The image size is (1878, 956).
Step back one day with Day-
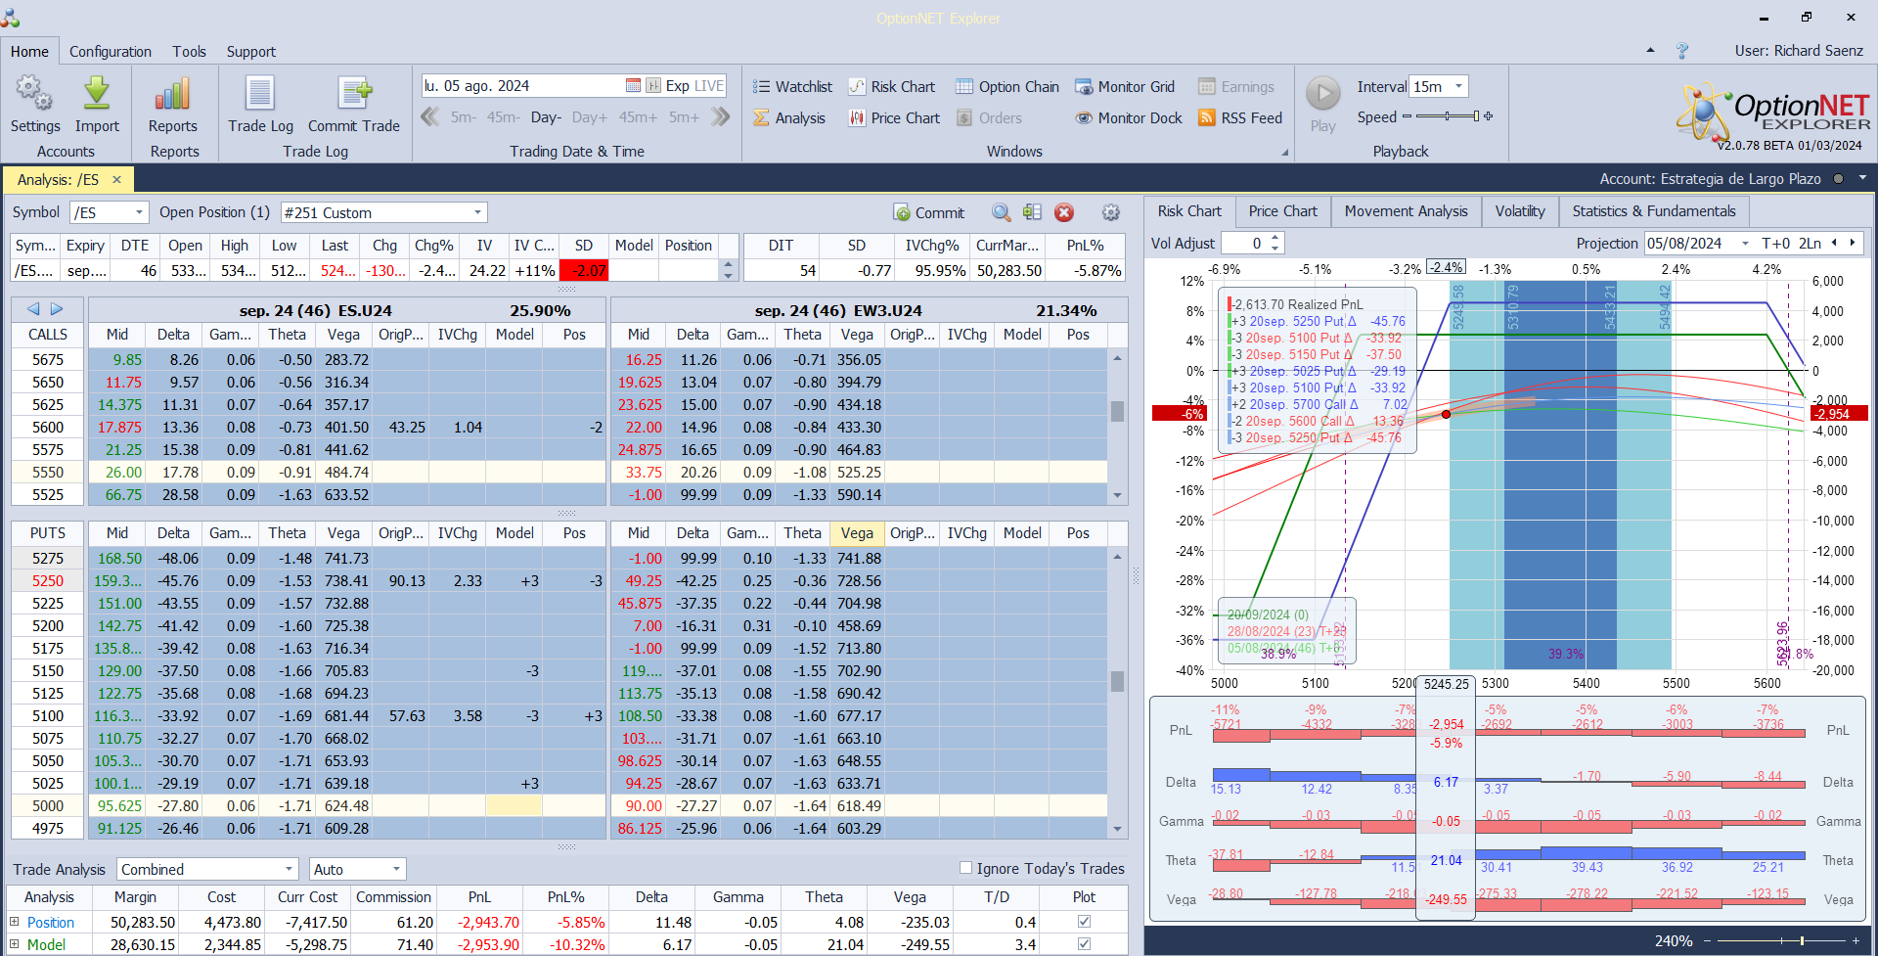[x=546, y=117]
